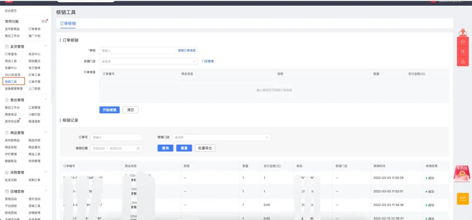Click the 门店管理 link
This screenshot has width=472, height=220.
208,61
